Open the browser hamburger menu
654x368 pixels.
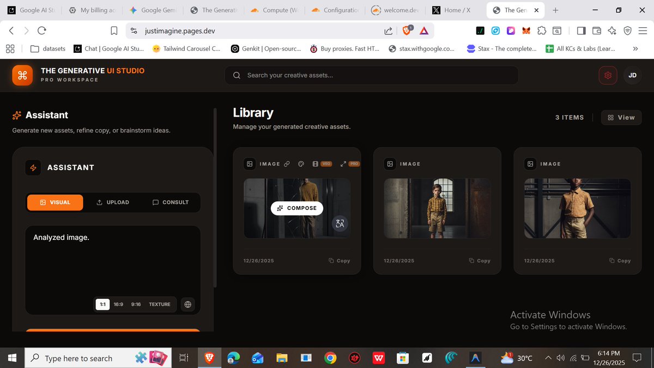click(x=643, y=31)
